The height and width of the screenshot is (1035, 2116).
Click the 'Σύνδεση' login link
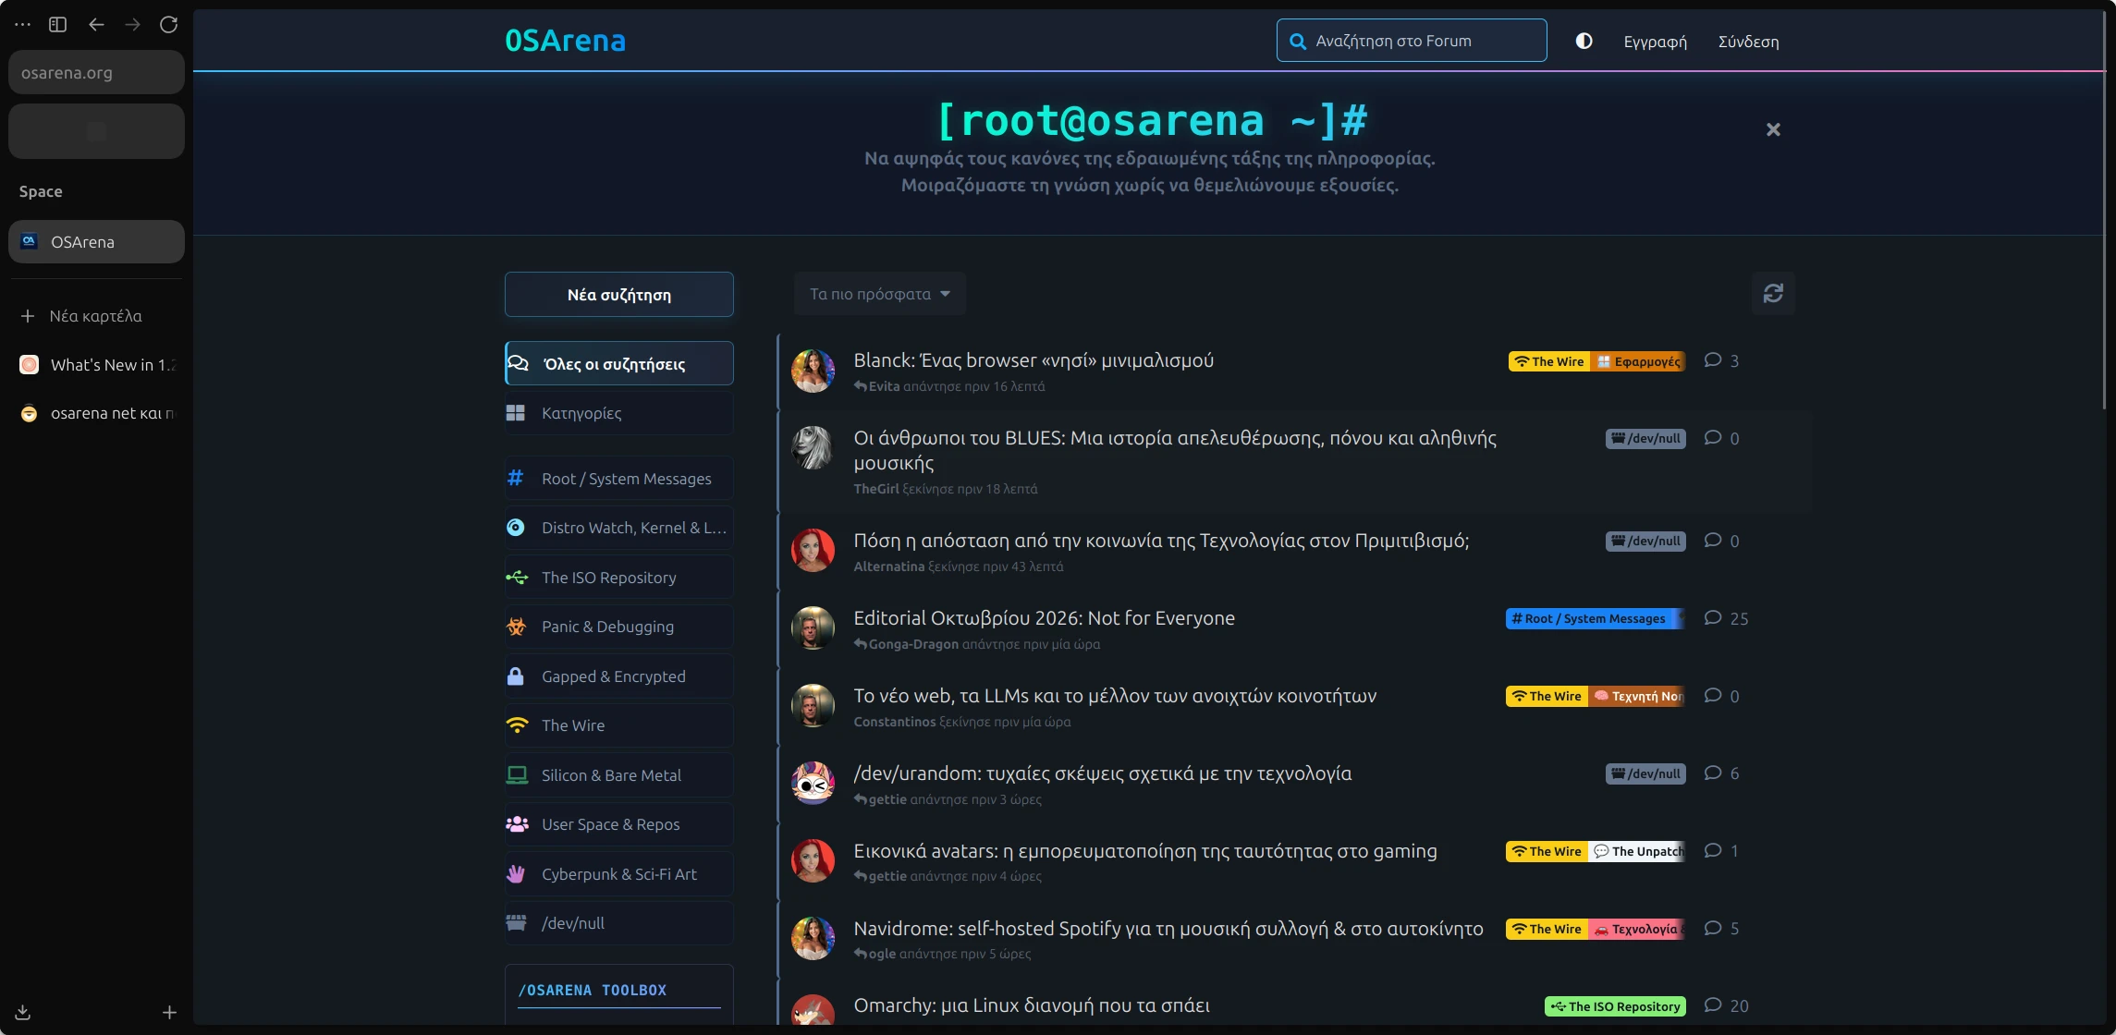tap(1748, 42)
